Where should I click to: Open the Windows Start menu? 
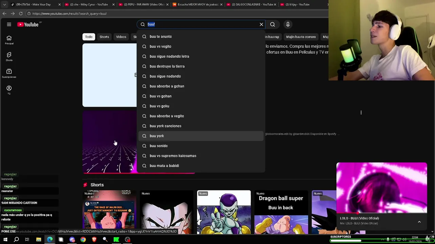(x=5, y=240)
